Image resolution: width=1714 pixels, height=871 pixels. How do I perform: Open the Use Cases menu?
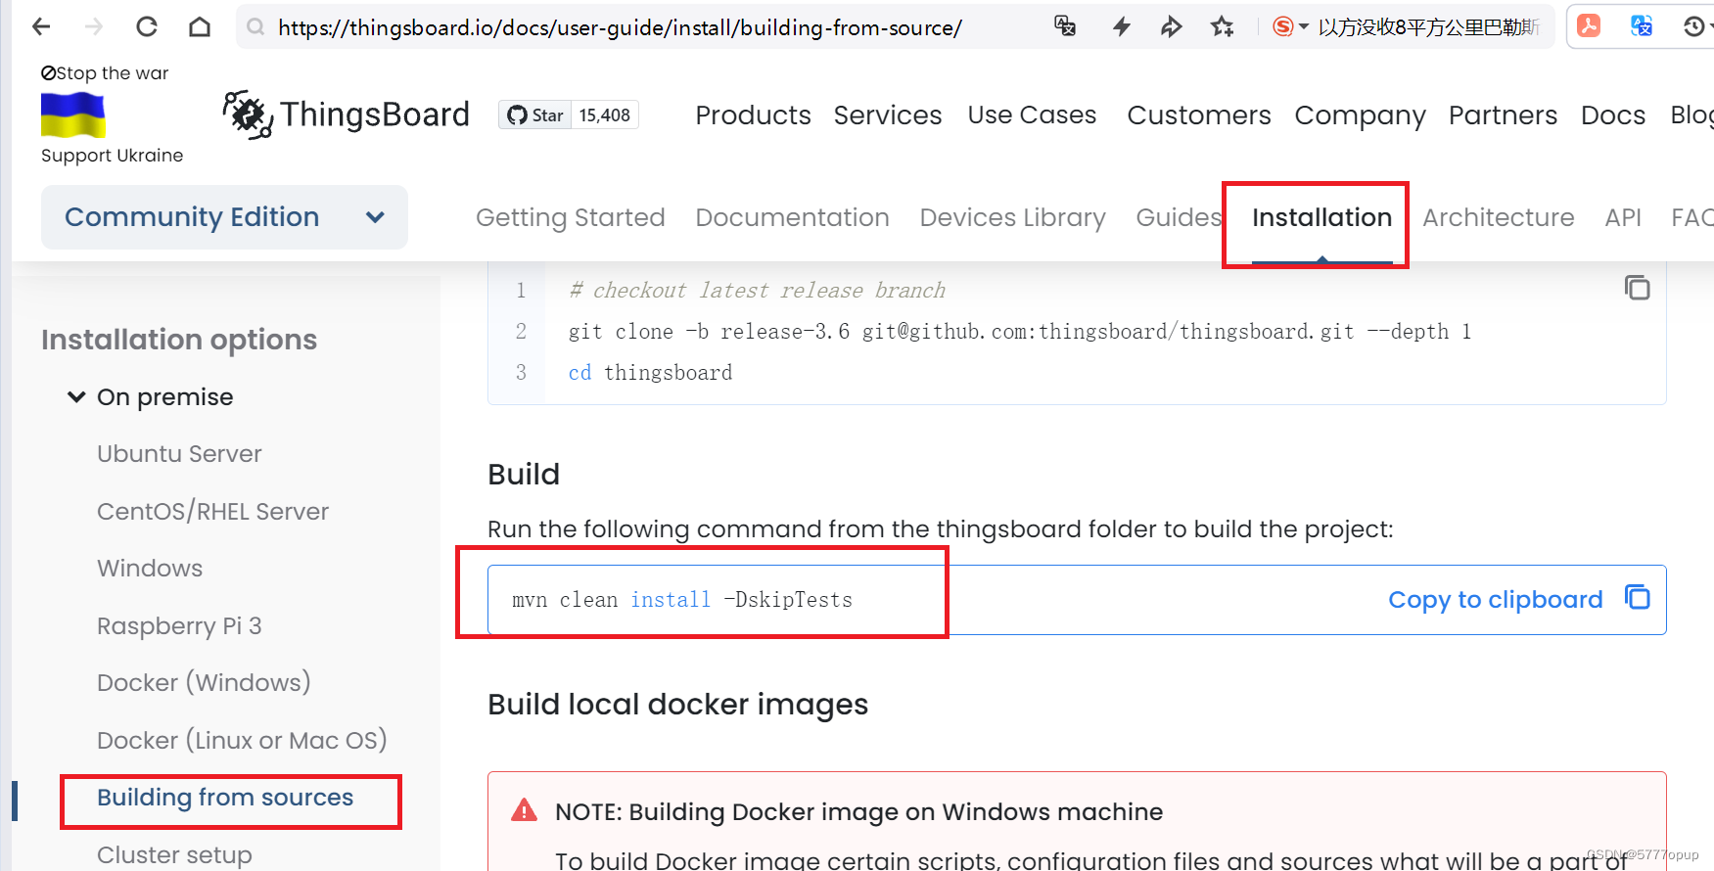[x=1032, y=115]
